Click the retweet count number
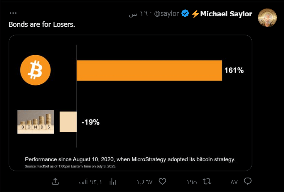 192,182
